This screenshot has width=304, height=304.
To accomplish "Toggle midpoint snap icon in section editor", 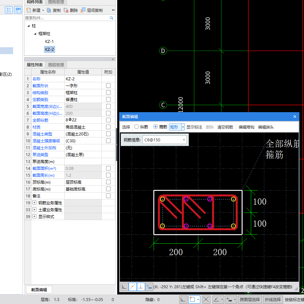I will tap(133, 287).
